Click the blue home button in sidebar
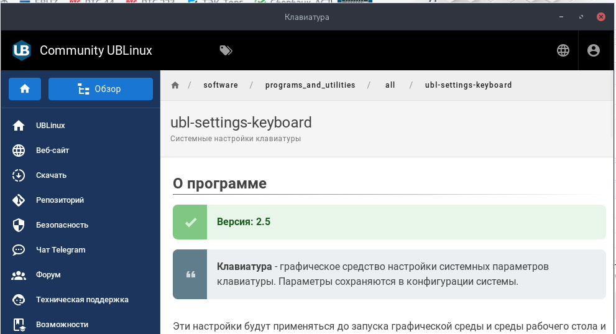The image size is (616, 334). pyautogui.click(x=25, y=89)
